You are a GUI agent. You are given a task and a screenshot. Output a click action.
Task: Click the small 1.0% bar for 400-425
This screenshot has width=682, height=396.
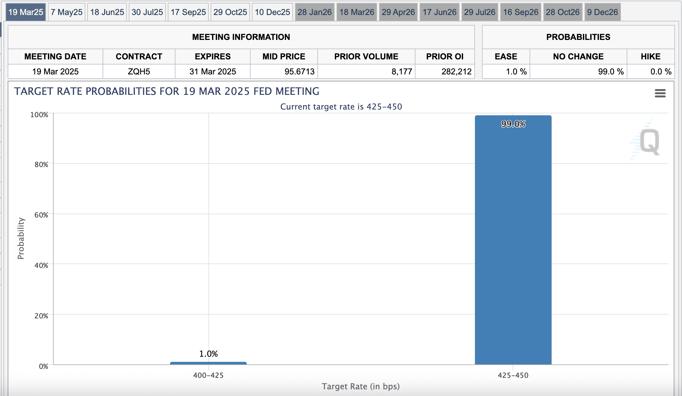208,363
